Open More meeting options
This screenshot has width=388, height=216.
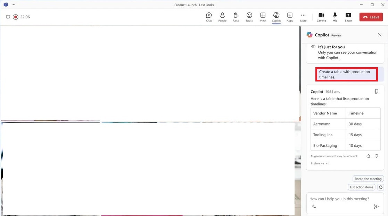[x=303, y=17]
